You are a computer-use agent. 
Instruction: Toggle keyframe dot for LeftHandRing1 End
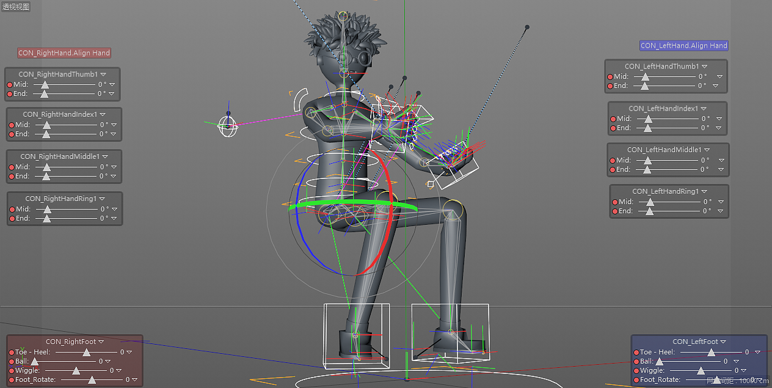(615, 211)
